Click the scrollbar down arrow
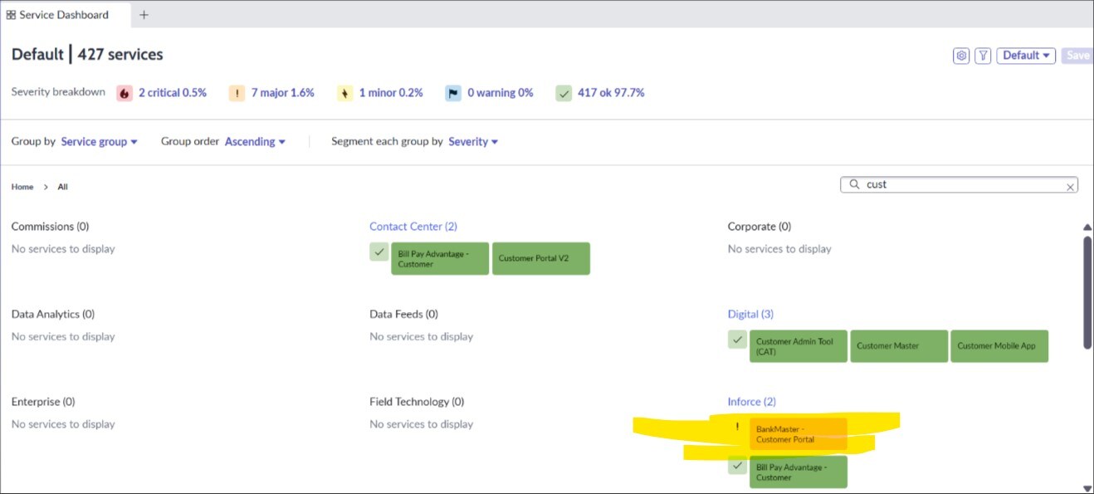The width and height of the screenshot is (1094, 494). (x=1087, y=488)
